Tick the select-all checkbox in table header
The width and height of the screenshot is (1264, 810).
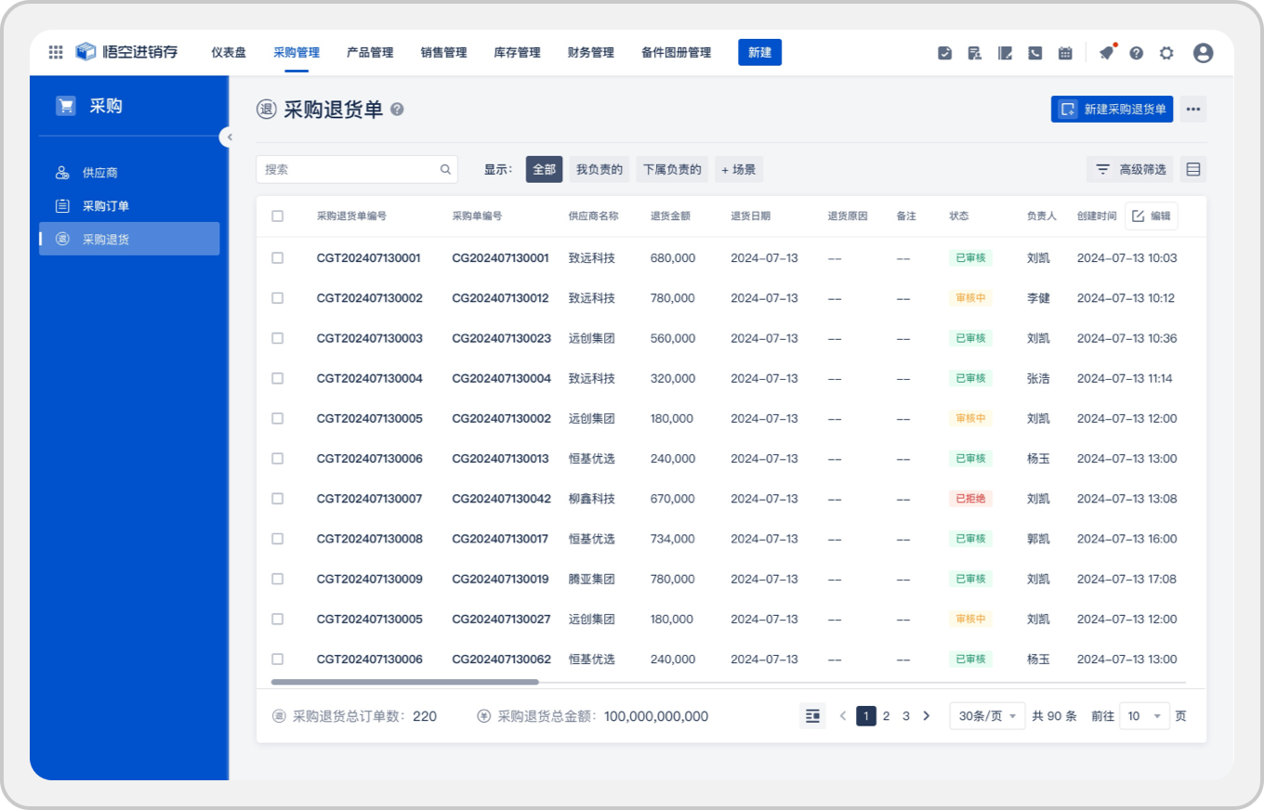click(x=277, y=216)
